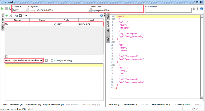The width and height of the screenshot is (205, 111).
Task: Enable the Post QueryString checkbox
Action: (x=52, y=61)
